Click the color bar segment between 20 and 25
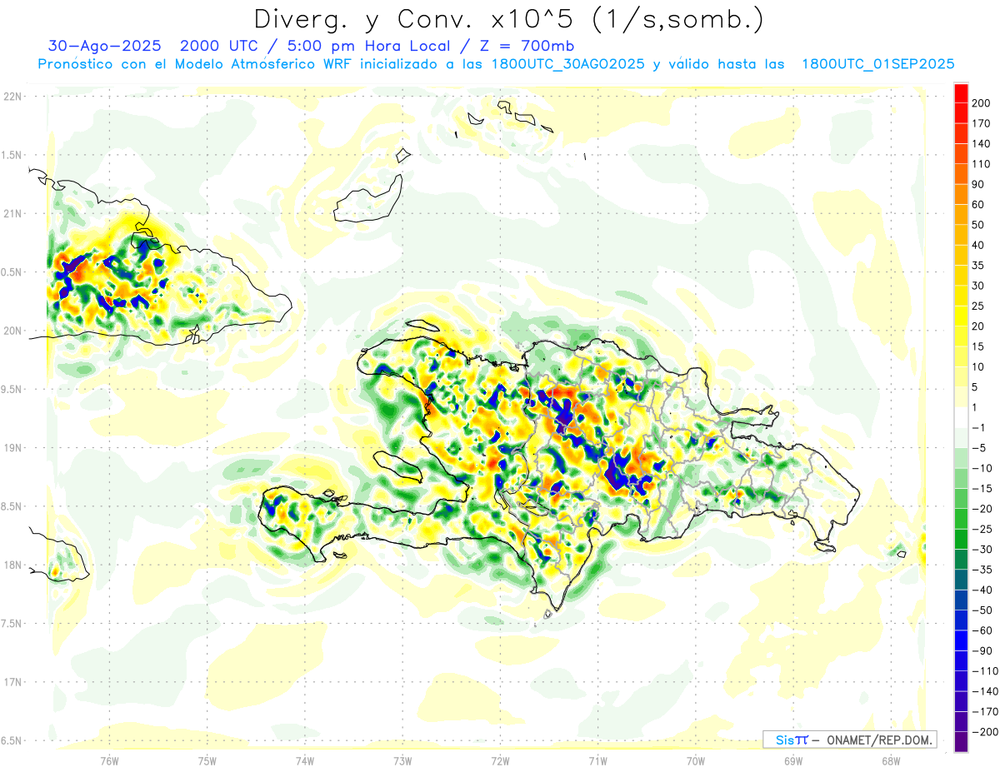 coord(961,316)
